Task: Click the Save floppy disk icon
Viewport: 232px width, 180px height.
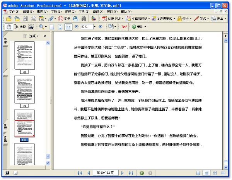Action: 25,19
